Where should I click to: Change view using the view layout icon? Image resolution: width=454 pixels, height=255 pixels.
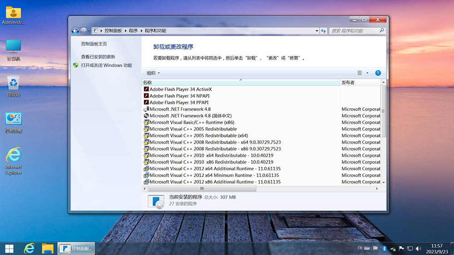tap(360, 73)
